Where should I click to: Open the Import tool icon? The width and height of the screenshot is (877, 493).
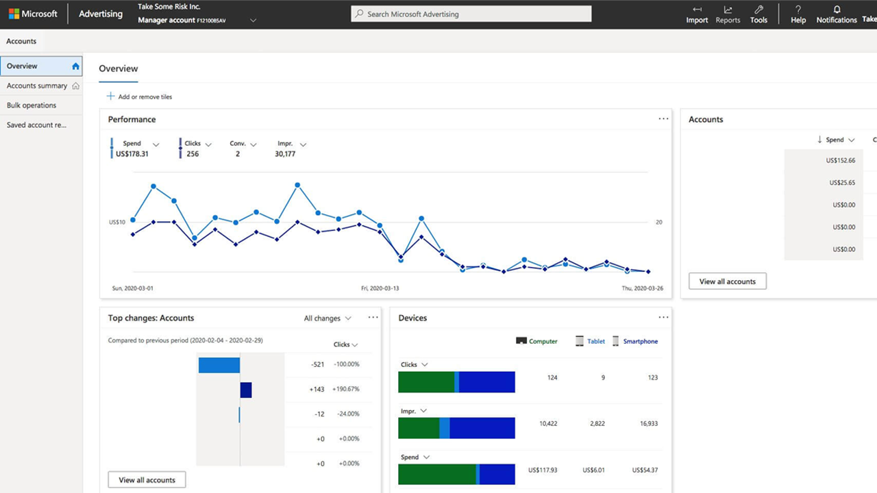point(697,10)
